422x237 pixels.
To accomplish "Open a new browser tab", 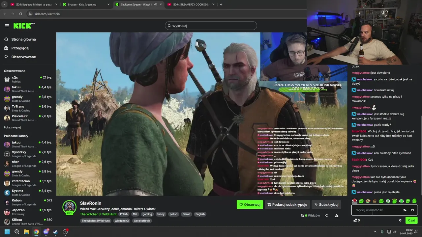I will coord(221,5).
